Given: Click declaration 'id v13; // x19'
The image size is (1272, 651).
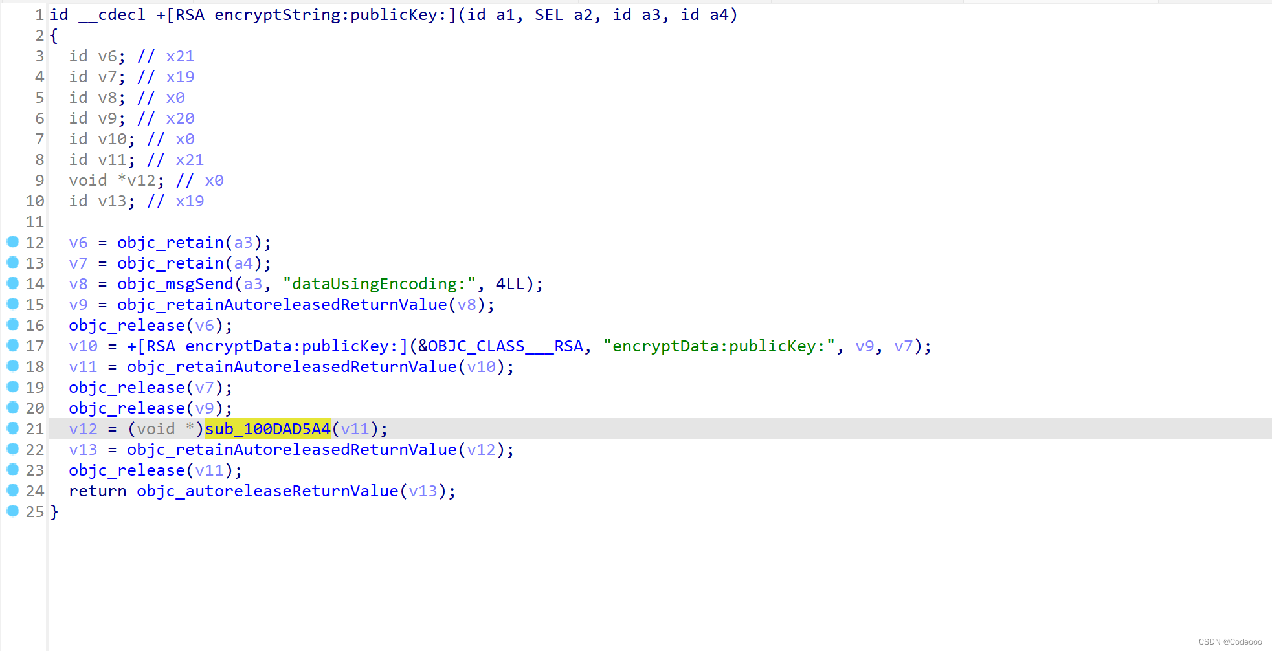Looking at the screenshot, I should point(137,201).
